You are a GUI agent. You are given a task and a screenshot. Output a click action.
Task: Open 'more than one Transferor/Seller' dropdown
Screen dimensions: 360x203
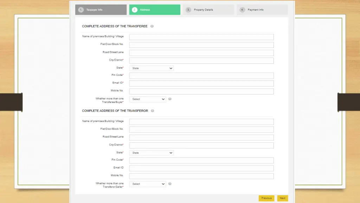pos(148,184)
